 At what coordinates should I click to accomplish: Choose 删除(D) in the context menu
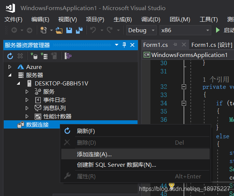click(136, 142)
